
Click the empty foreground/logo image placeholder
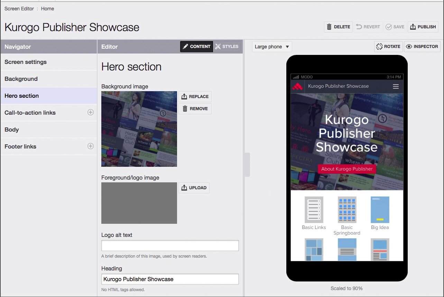pos(139,203)
